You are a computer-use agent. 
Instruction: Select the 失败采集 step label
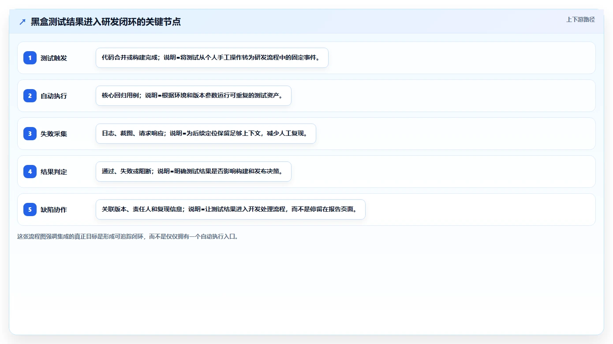tap(54, 134)
